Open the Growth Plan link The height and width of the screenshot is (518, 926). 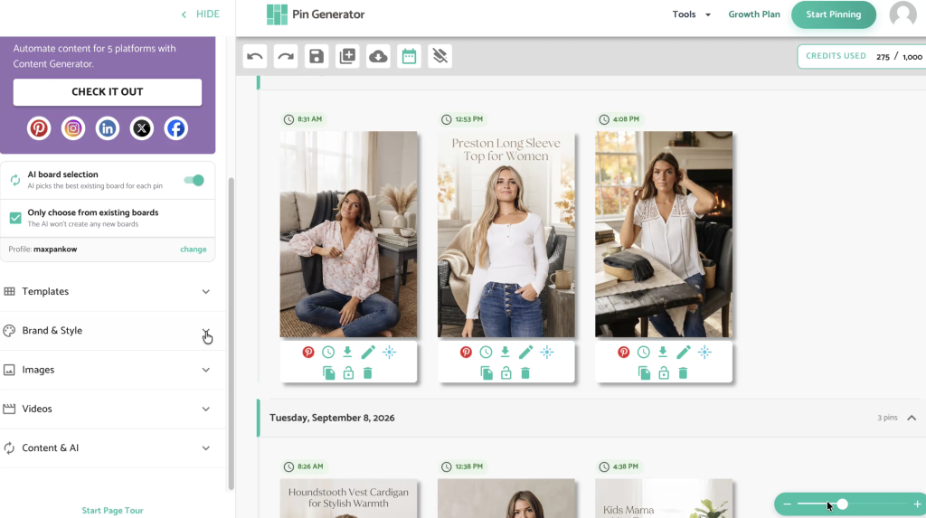(x=754, y=14)
